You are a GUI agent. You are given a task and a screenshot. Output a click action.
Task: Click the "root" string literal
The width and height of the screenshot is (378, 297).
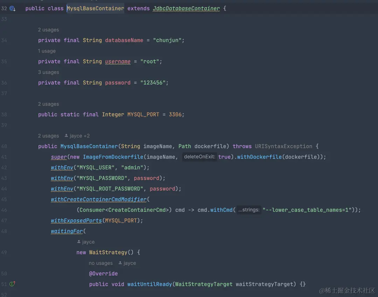coord(149,61)
